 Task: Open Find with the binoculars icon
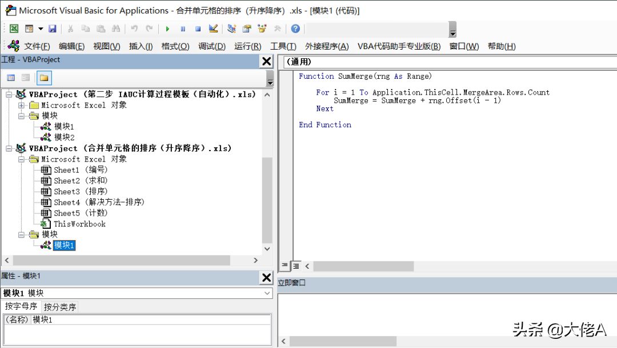pos(115,29)
